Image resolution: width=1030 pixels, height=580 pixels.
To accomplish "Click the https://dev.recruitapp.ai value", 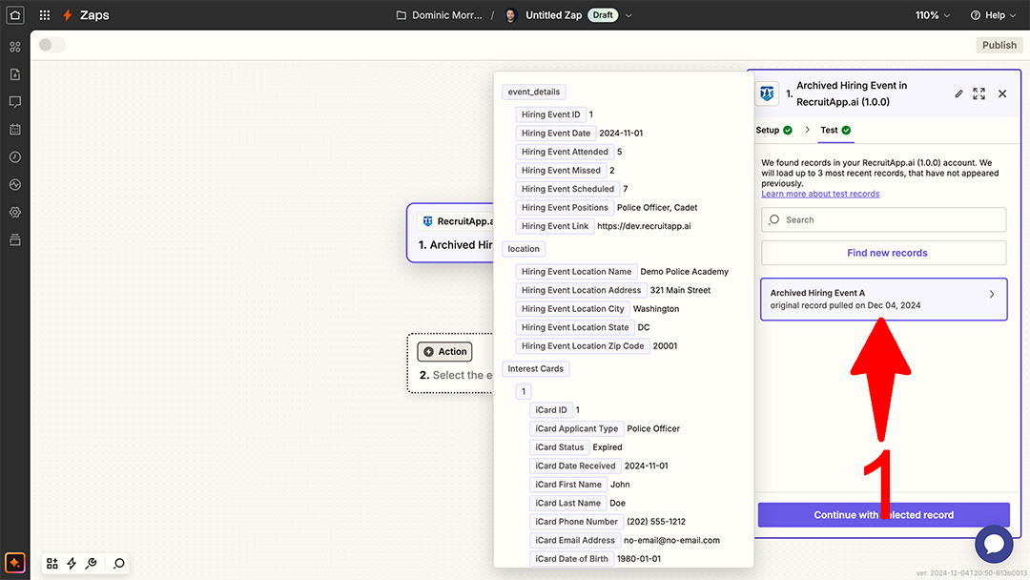I will coord(644,226).
